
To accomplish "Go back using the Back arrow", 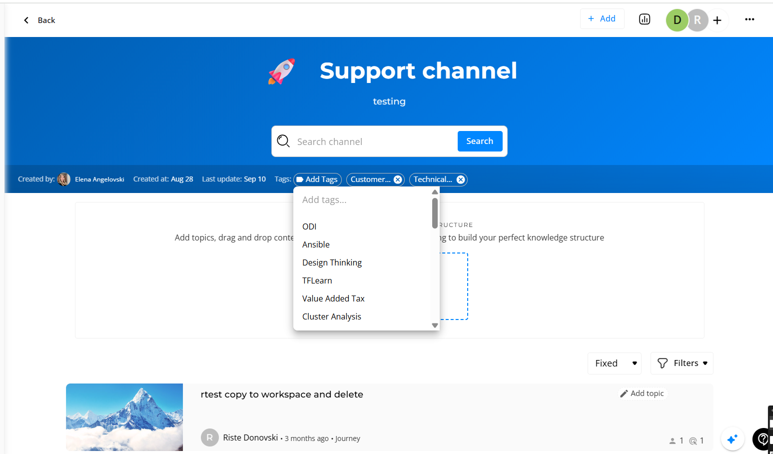I will coord(39,20).
